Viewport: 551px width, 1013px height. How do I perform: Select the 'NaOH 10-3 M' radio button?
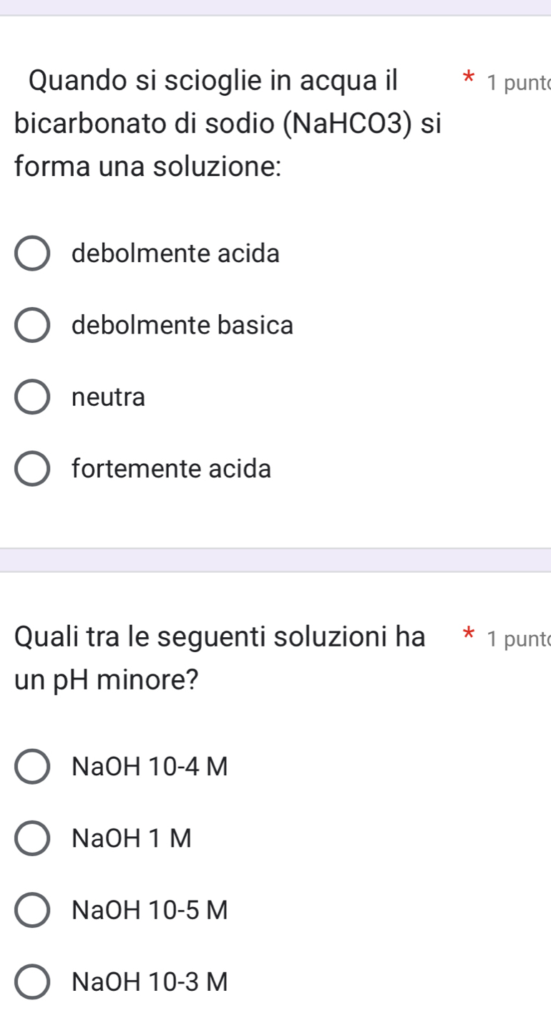33,982
